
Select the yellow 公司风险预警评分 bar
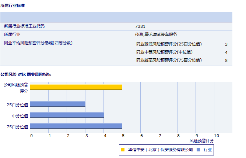point(76,87)
